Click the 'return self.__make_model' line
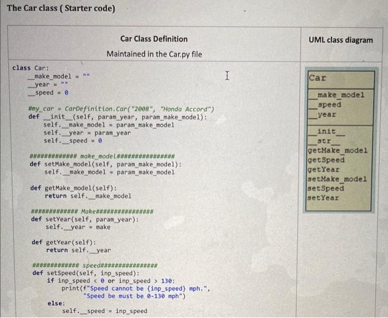The height and width of the screenshot is (318, 388). (88, 196)
